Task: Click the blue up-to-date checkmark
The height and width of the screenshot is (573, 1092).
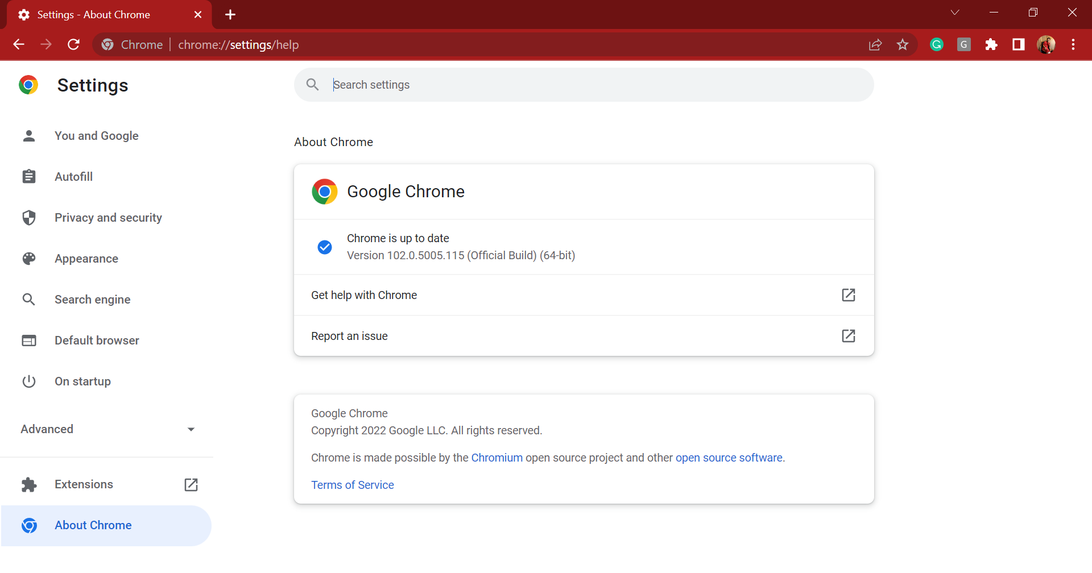Action: coord(325,247)
